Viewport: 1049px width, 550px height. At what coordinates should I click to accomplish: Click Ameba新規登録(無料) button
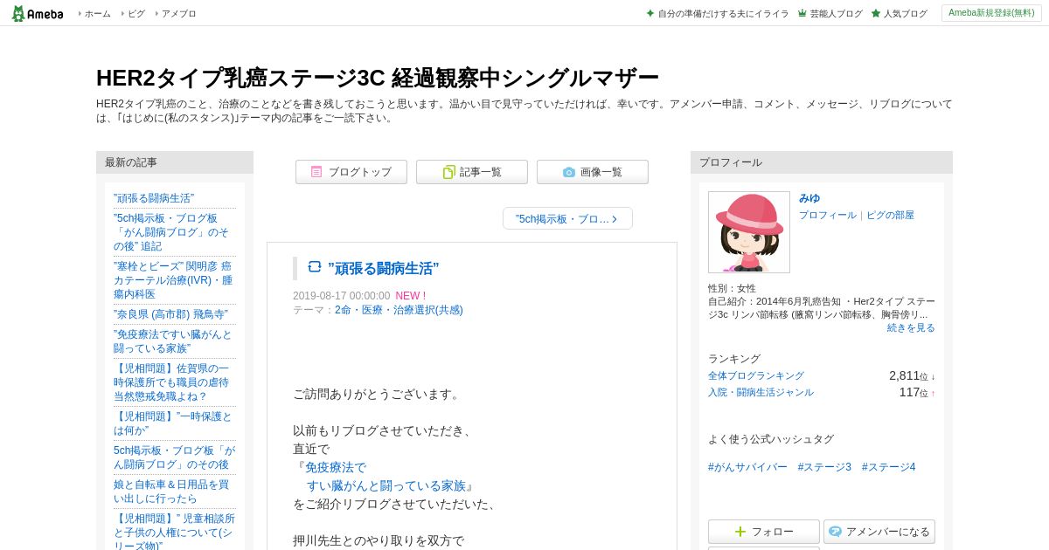point(991,13)
